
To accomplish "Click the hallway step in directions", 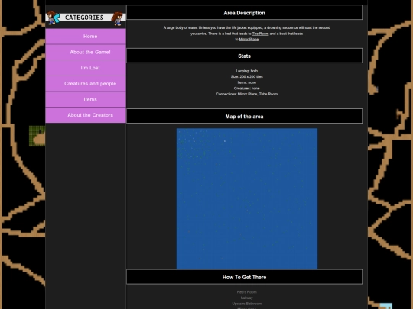I will click(247, 298).
